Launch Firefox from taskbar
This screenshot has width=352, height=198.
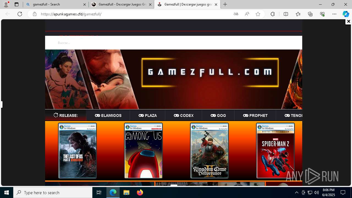[140, 193]
